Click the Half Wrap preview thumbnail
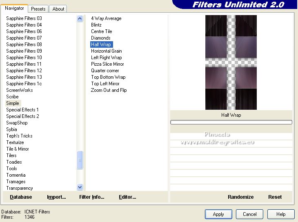 click(x=231, y=62)
